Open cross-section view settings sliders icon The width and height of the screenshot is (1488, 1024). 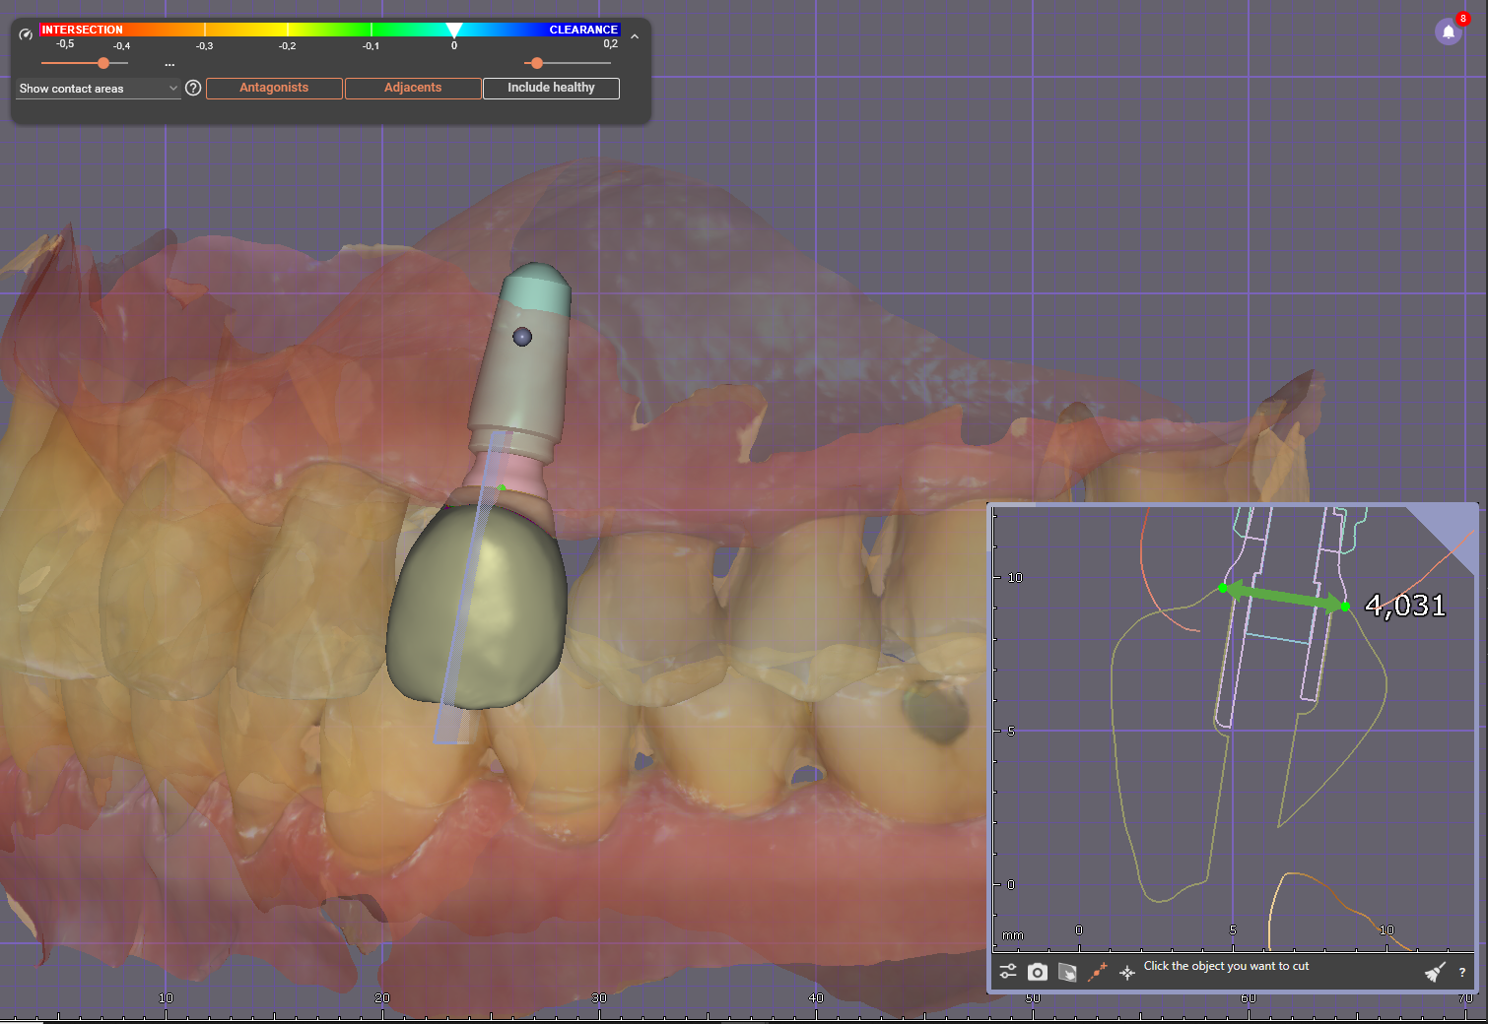[1008, 972]
